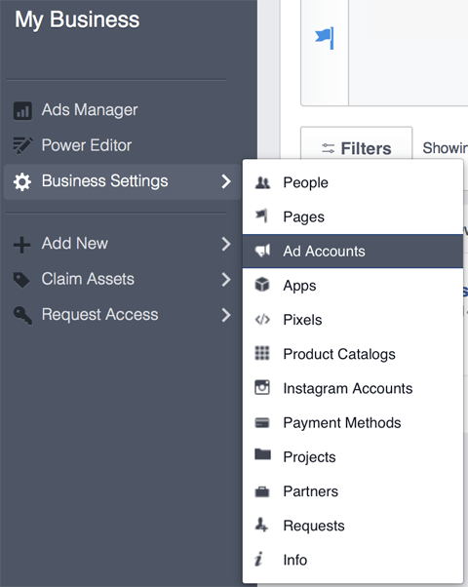Image resolution: width=468 pixels, height=587 pixels.
Task: Click the Payment Methods card icon
Action: (262, 422)
